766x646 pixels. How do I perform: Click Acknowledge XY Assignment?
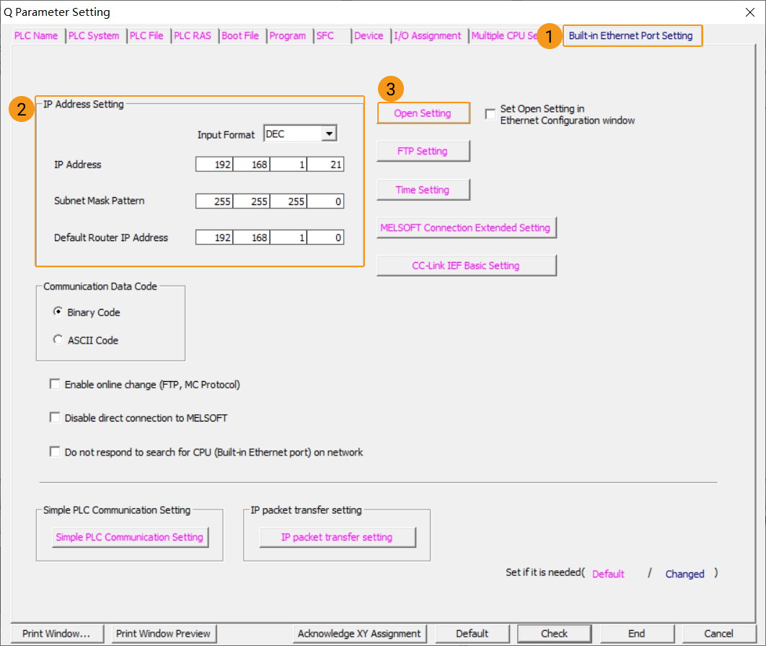coord(359,633)
